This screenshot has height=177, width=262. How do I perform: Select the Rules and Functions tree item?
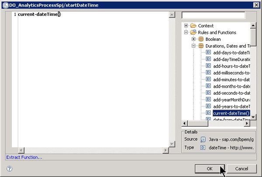[217, 32]
